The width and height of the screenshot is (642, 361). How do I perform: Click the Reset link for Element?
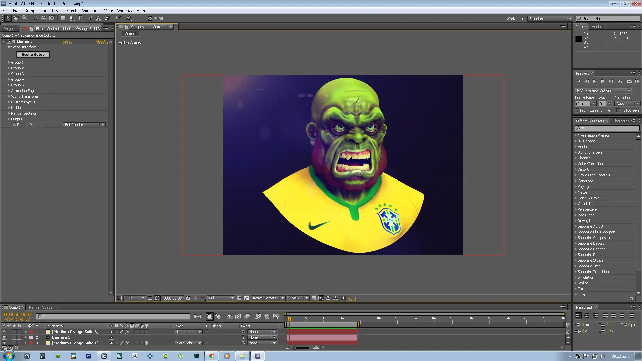pos(67,42)
